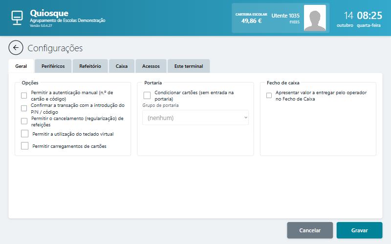391x244 pixels.
Task: Open the Utente 1035 avatar photo
Action: coord(315,18)
